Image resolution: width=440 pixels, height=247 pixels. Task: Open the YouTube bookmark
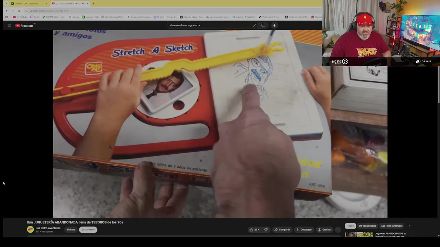(20, 17)
